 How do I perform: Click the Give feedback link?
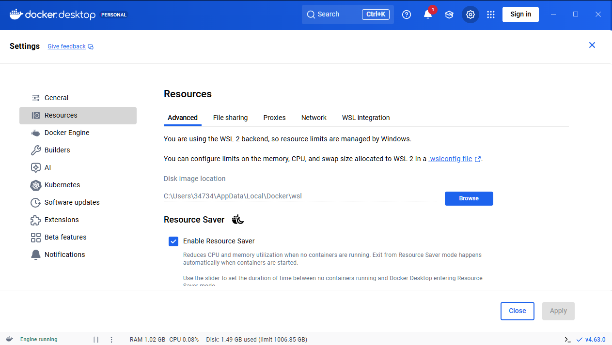[x=67, y=46]
